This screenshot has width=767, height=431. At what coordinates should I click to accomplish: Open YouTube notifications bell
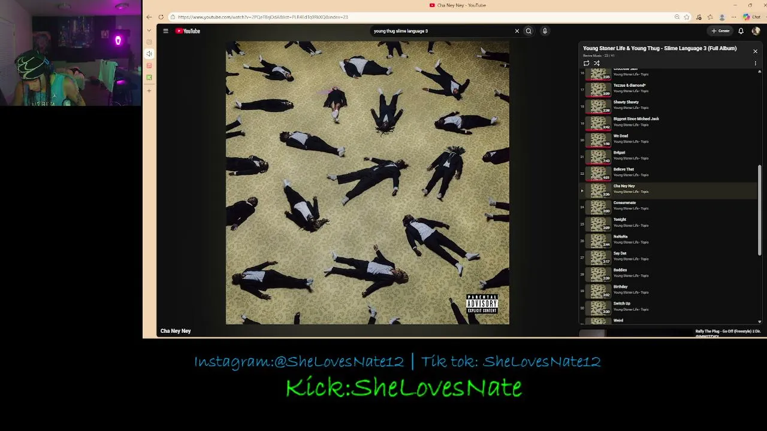click(x=741, y=31)
